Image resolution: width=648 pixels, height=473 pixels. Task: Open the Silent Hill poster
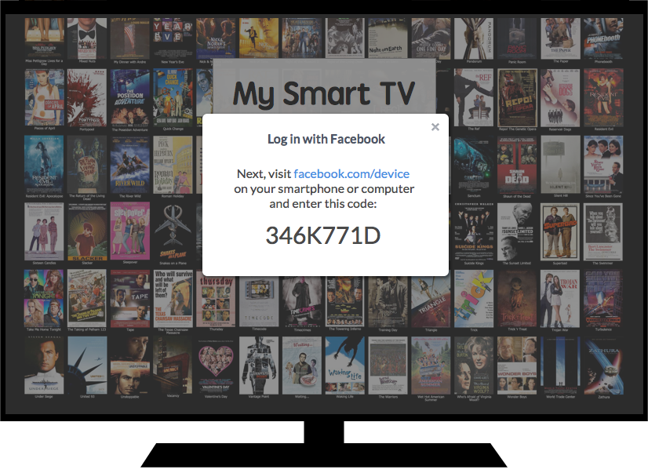click(560, 165)
